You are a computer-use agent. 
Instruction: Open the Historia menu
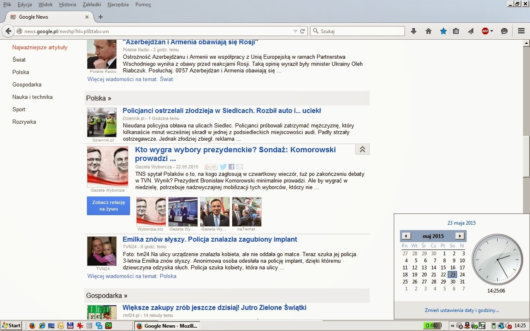(67, 5)
